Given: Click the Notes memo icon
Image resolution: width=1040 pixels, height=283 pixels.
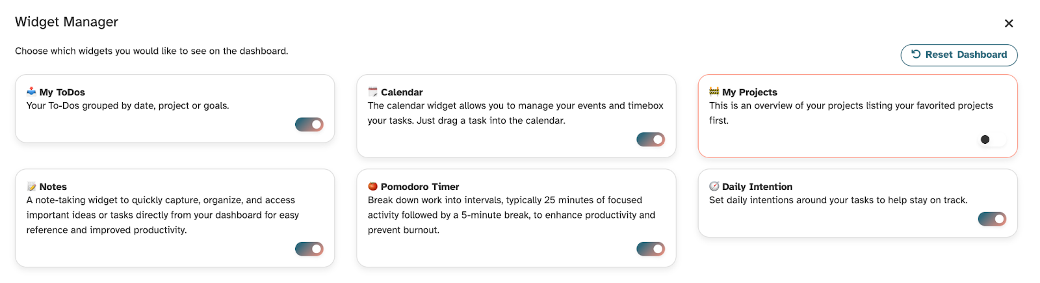Looking at the screenshot, I should pos(31,187).
